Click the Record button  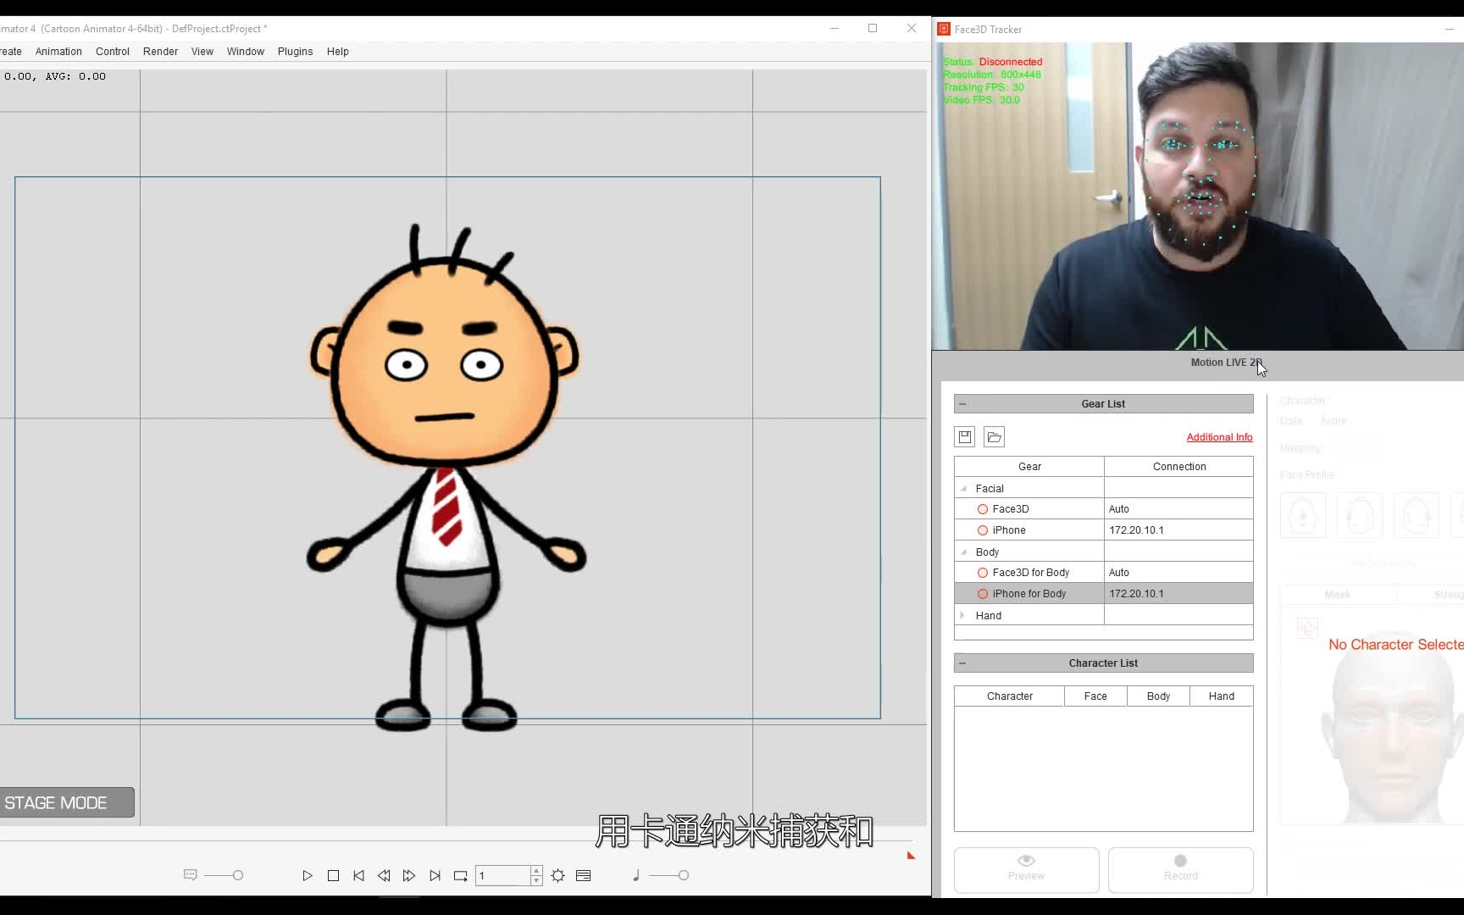tap(1180, 870)
